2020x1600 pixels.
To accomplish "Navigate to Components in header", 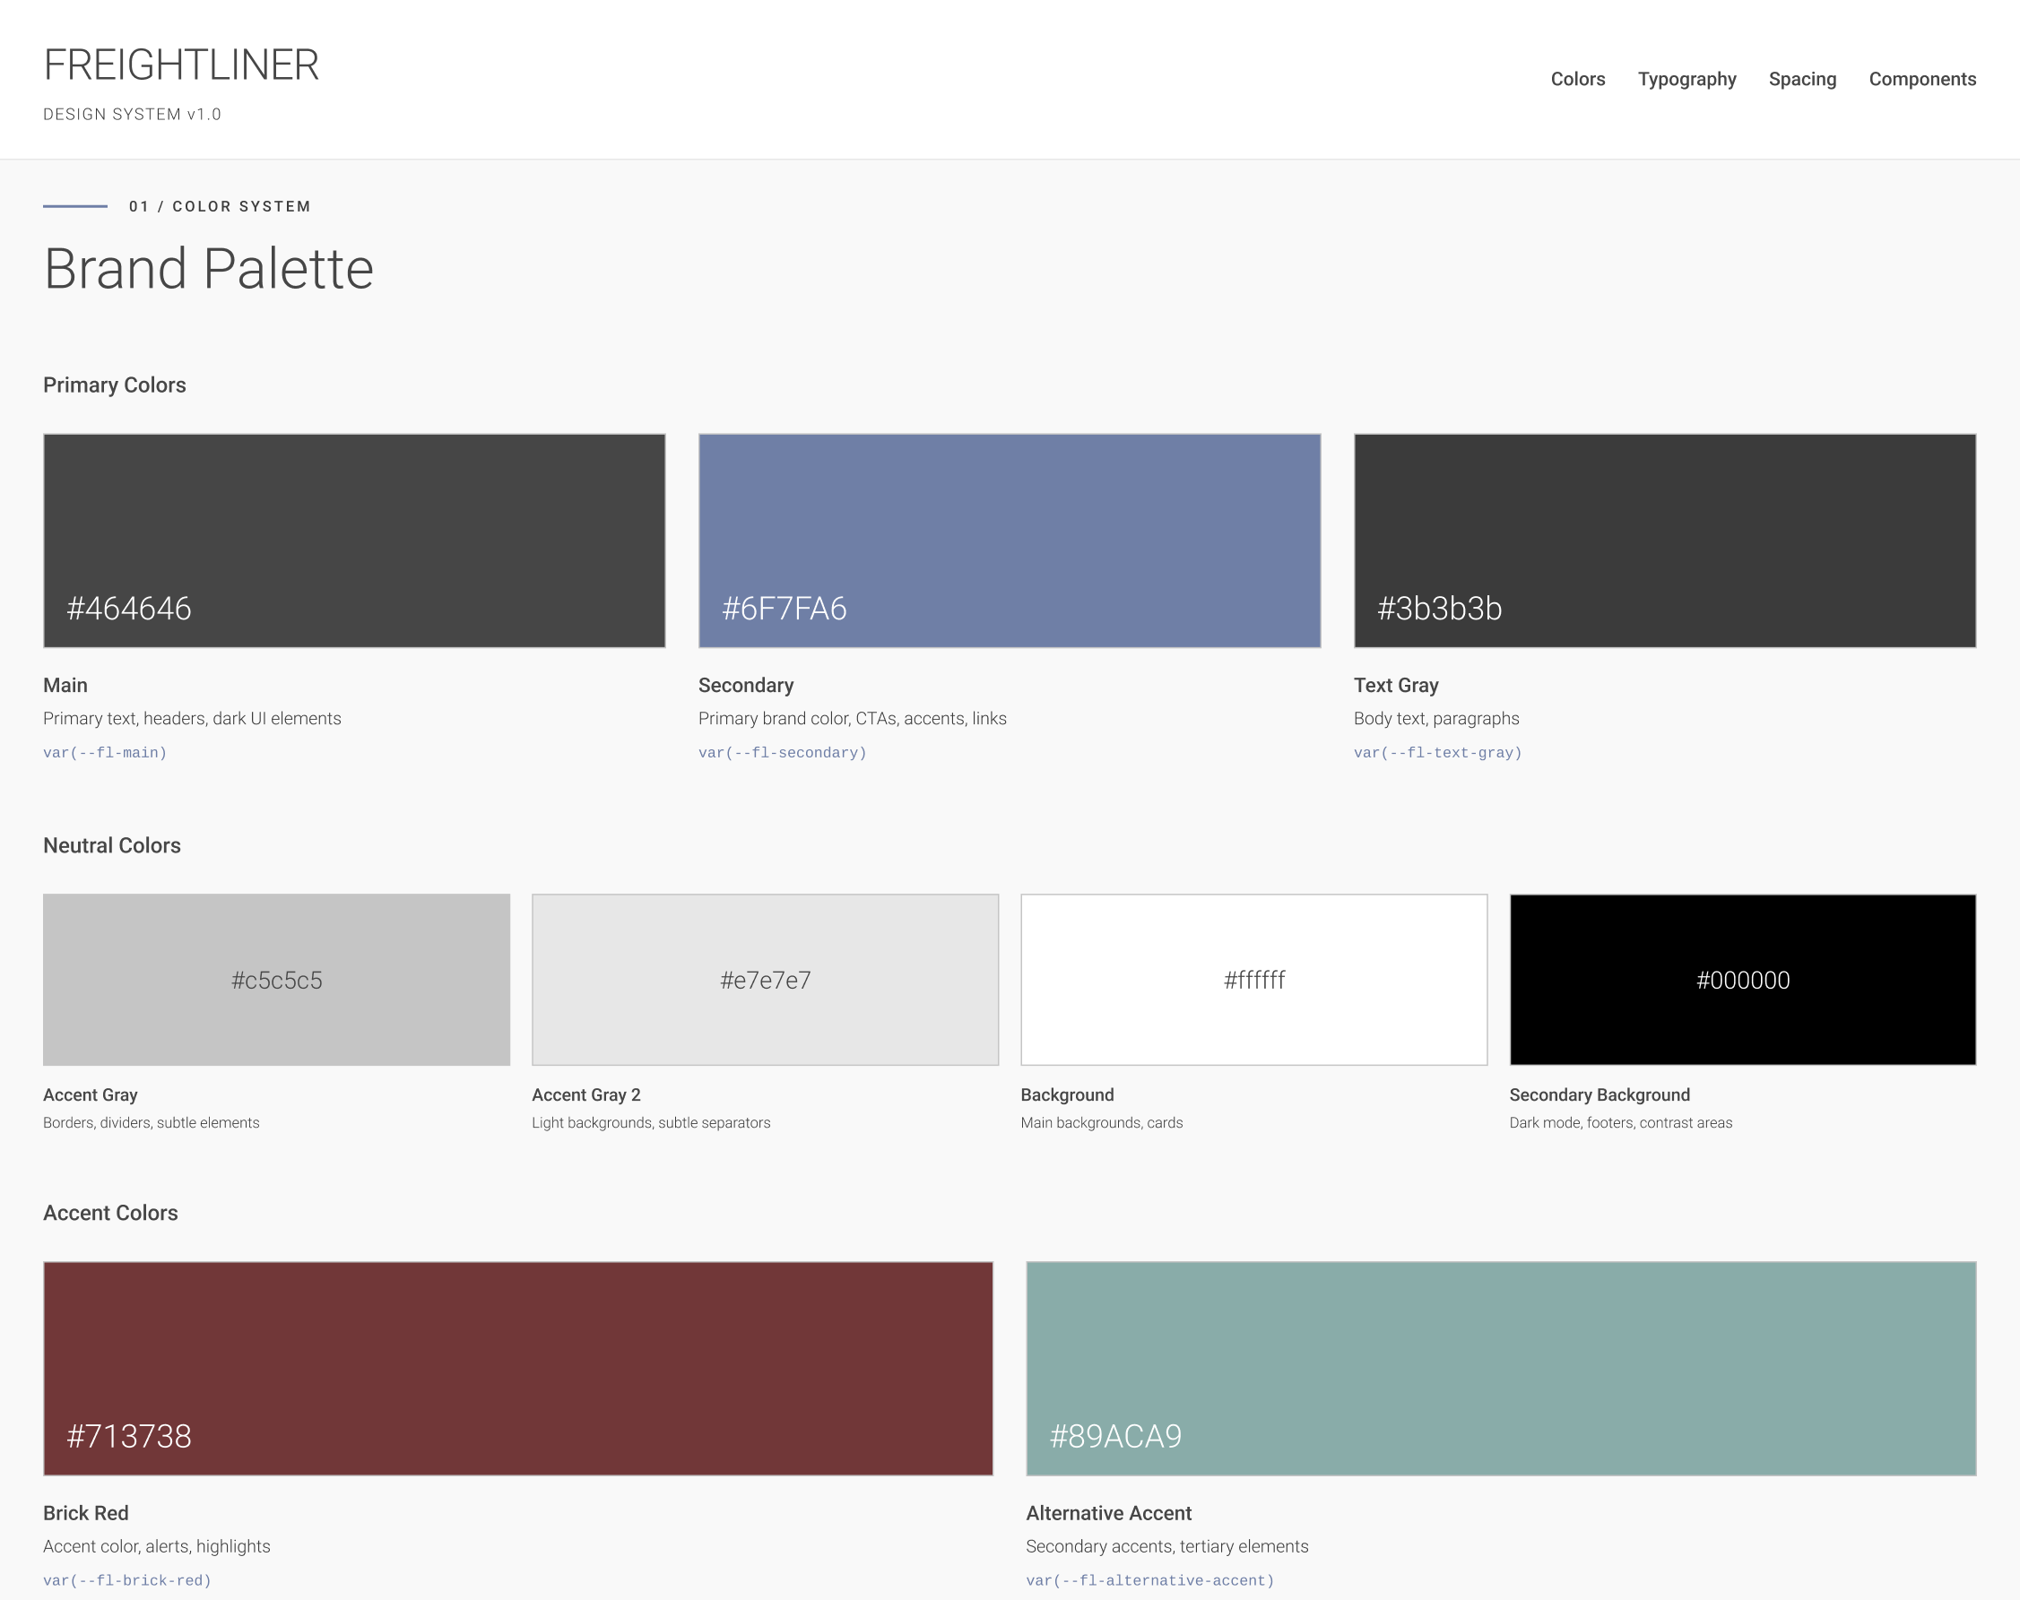I will point(1921,79).
